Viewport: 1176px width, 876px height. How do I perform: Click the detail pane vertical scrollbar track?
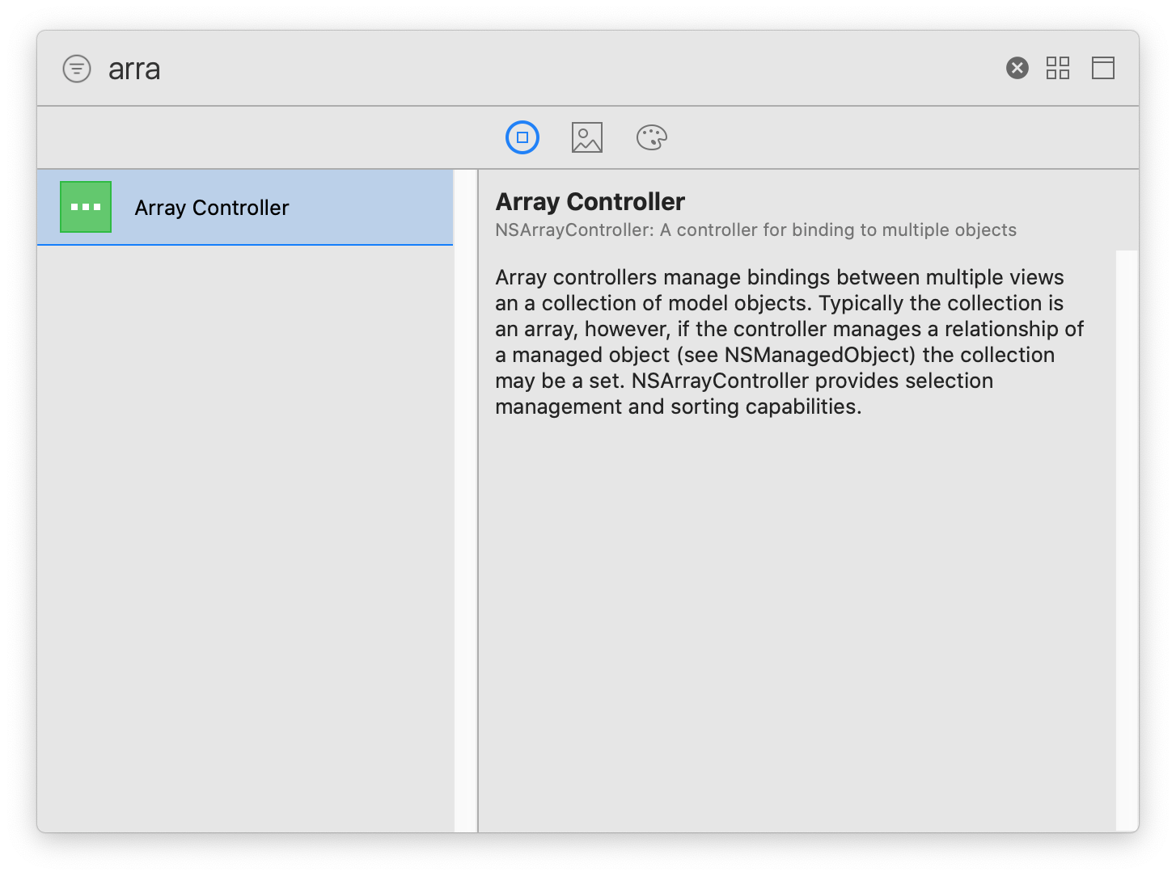pos(1127,540)
